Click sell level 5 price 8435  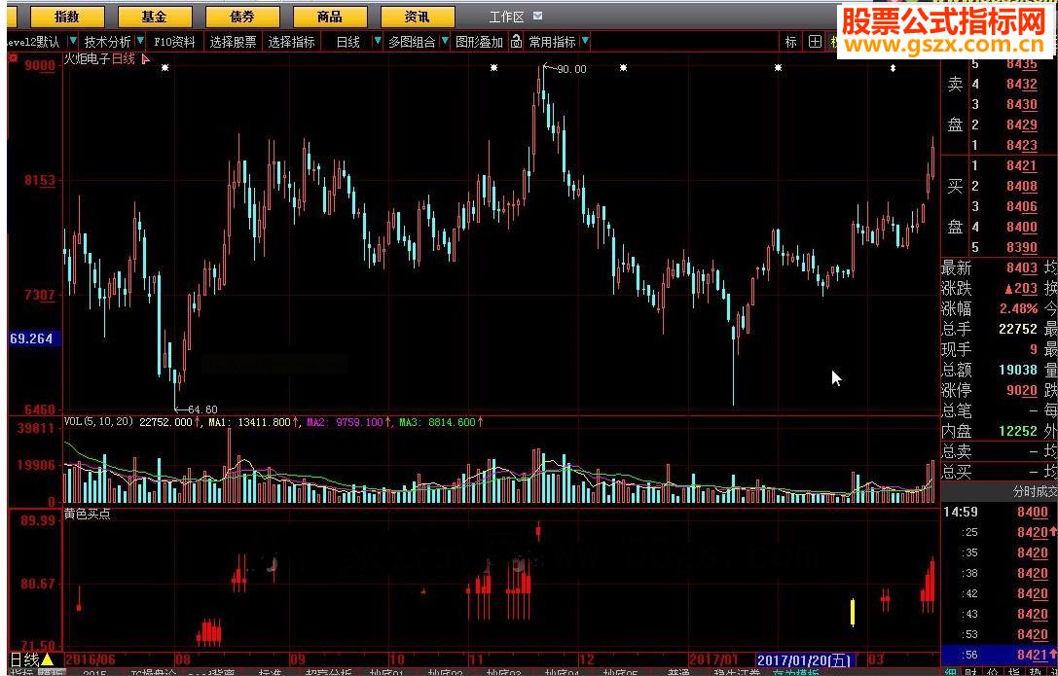click(x=1022, y=64)
